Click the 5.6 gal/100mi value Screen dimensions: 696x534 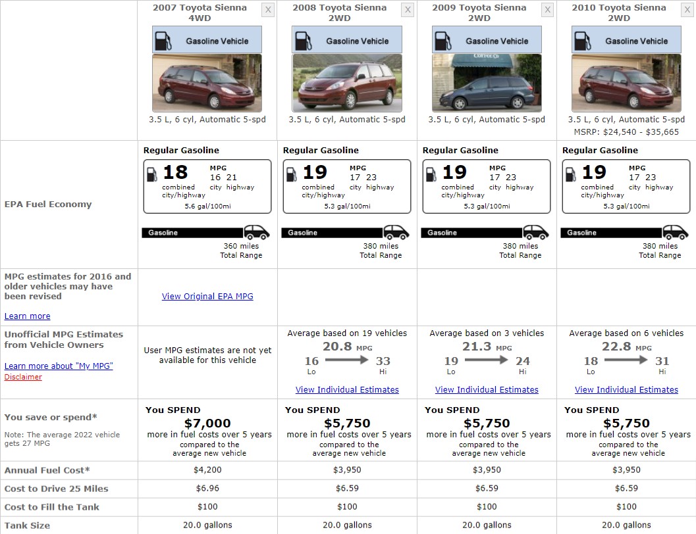(x=207, y=206)
